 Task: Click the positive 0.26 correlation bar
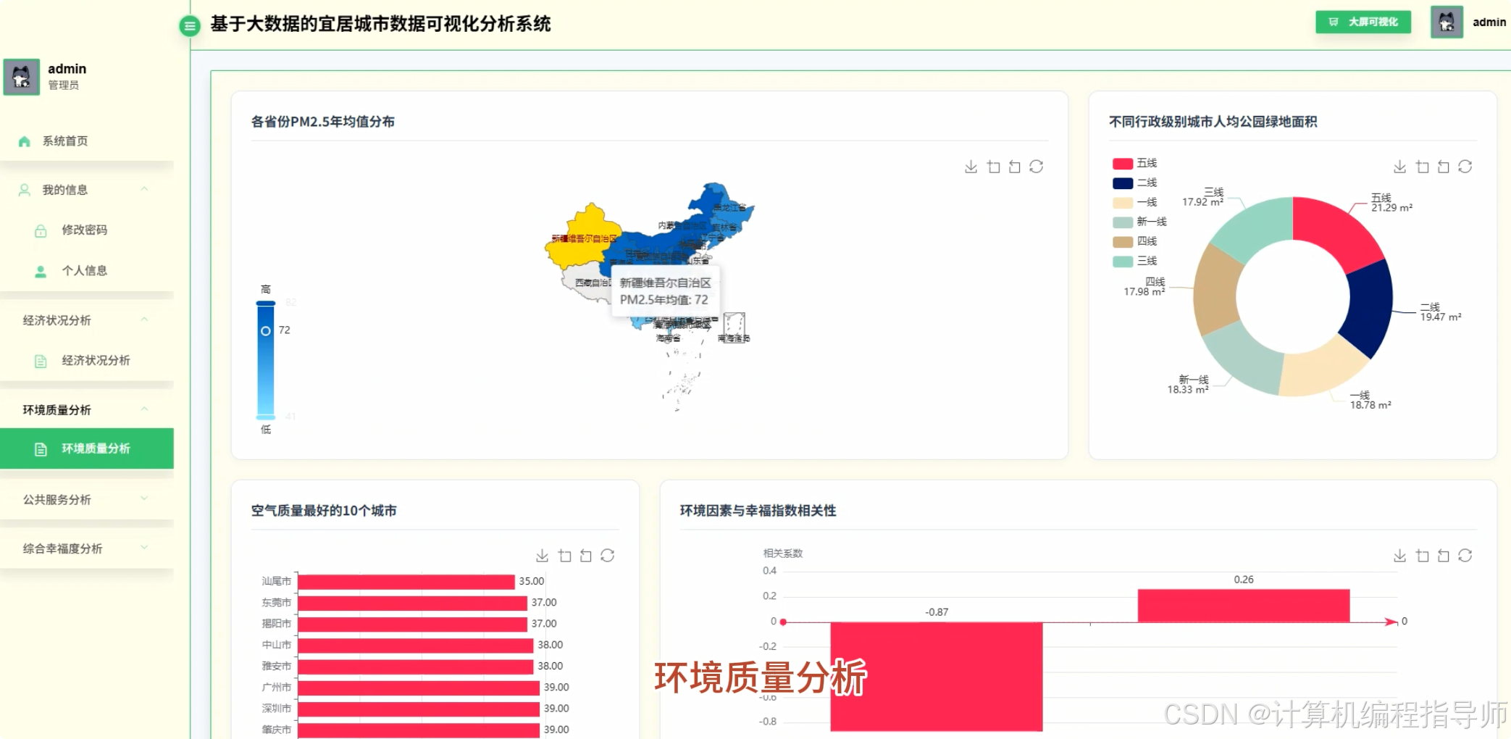tap(1244, 606)
